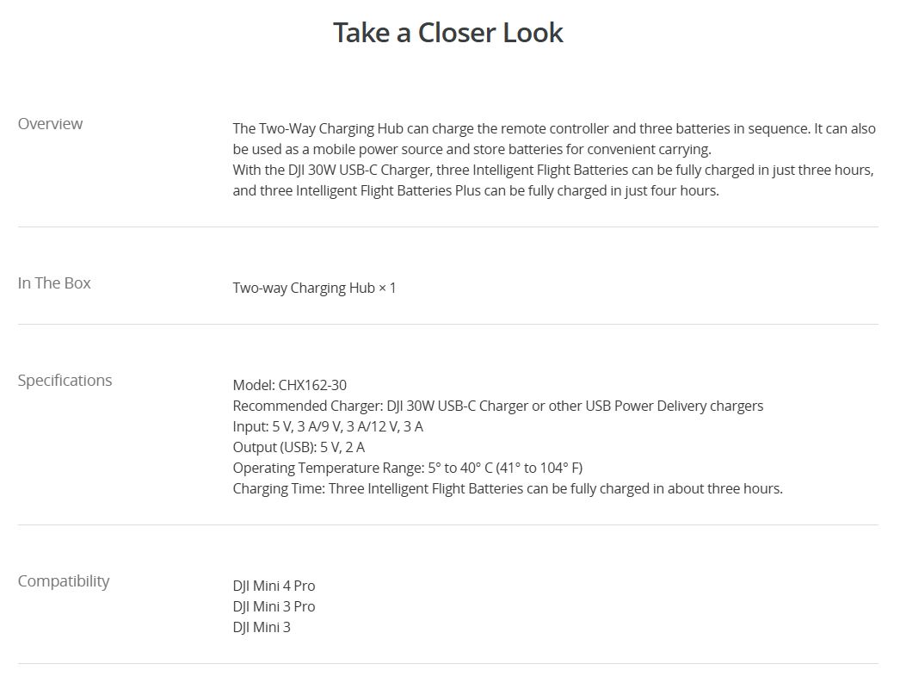Click the "Output (USB): 5 V, 2 A" line

click(299, 447)
